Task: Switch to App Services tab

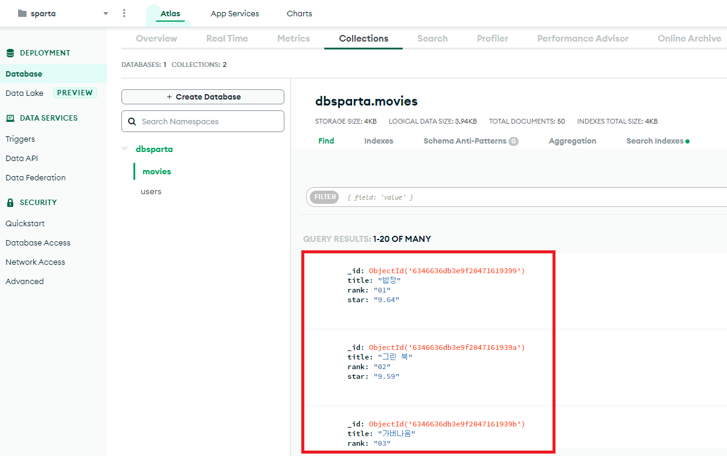Action: (x=235, y=13)
